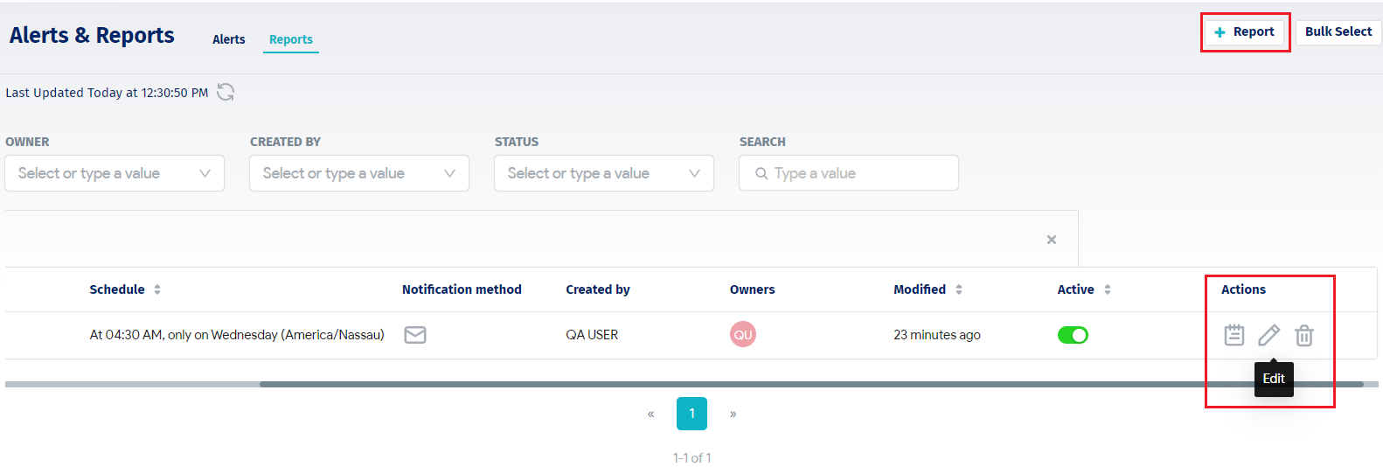
Task: Switch to the Alerts tab
Action: pyautogui.click(x=229, y=39)
